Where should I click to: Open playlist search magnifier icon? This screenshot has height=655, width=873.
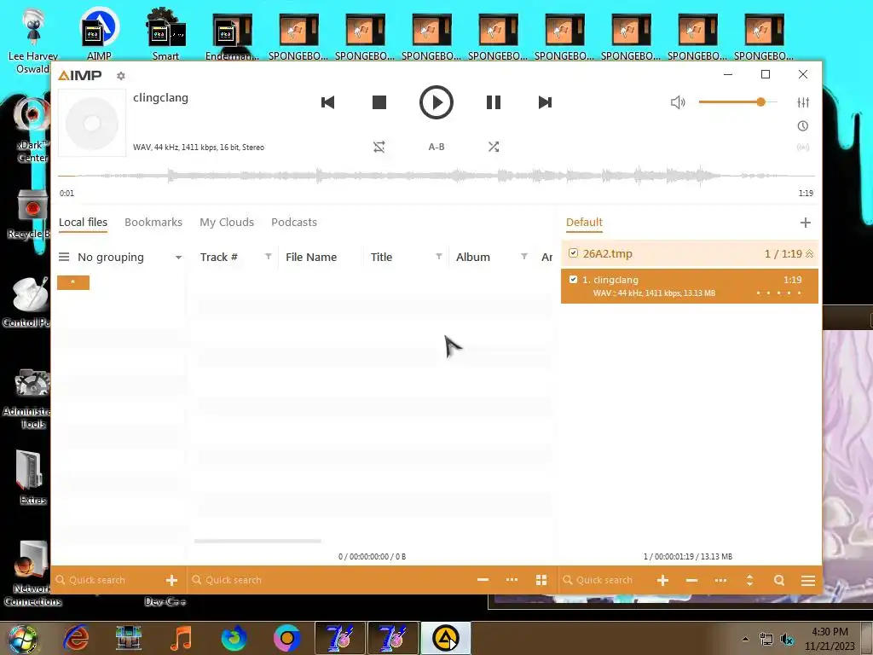pyautogui.click(x=779, y=580)
